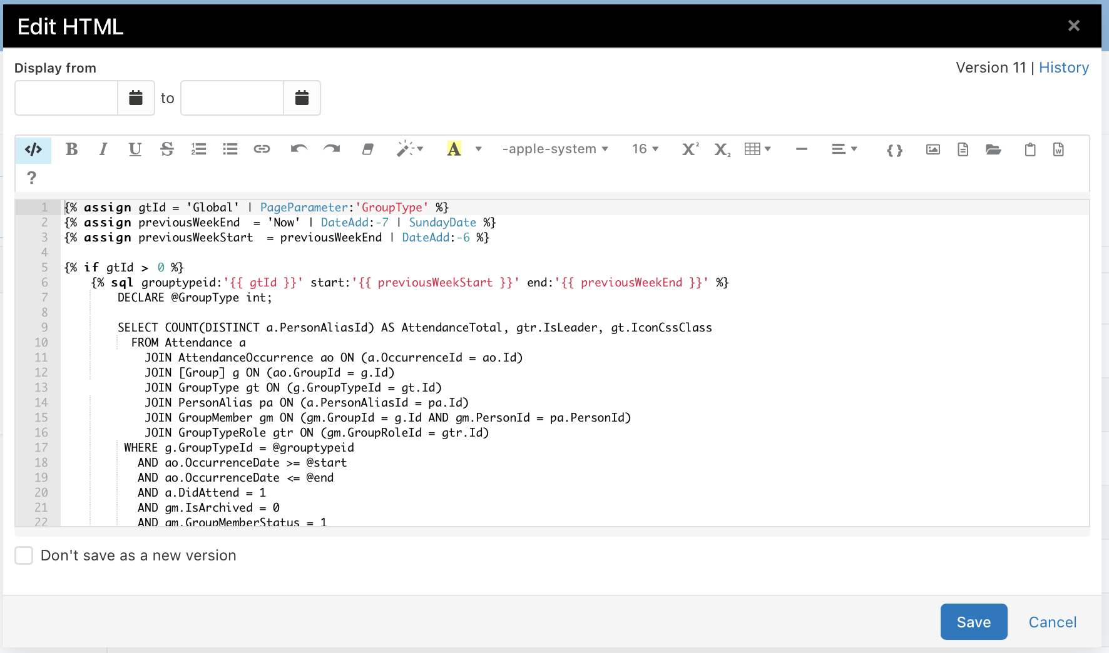Open the insert table dropdown
Image resolution: width=1109 pixels, height=653 pixels.
pyautogui.click(x=758, y=149)
